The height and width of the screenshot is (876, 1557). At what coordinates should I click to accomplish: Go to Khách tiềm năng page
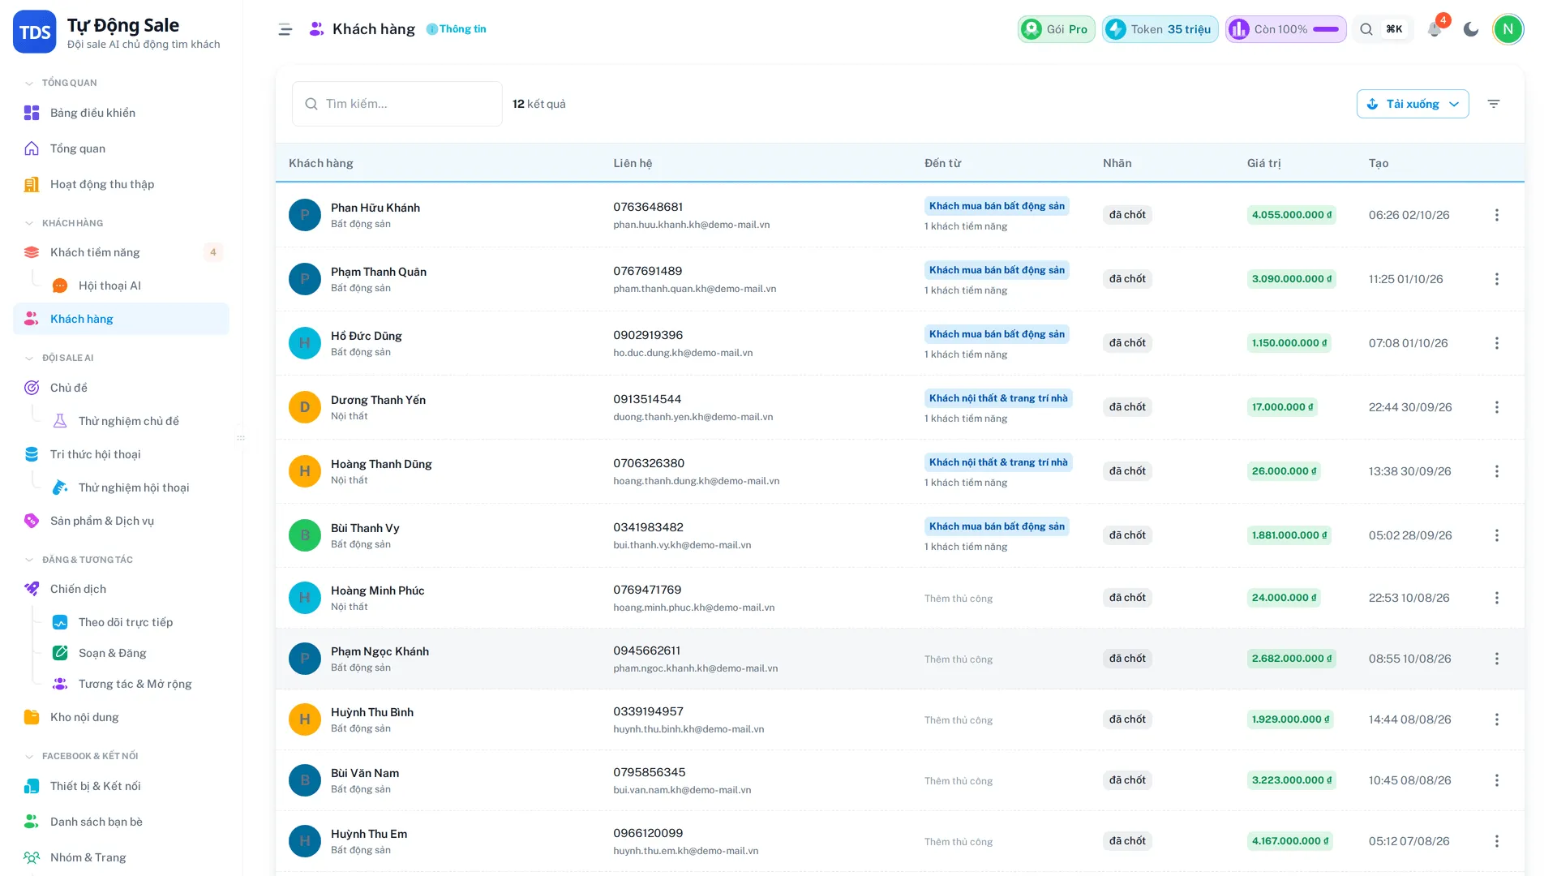(x=121, y=252)
